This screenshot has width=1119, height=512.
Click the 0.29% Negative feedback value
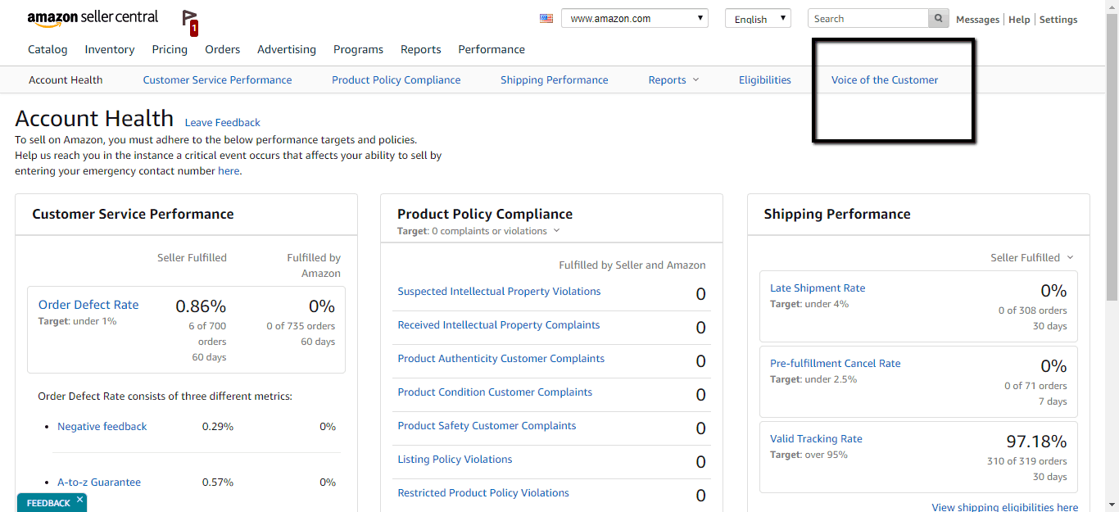coord(218,427)
